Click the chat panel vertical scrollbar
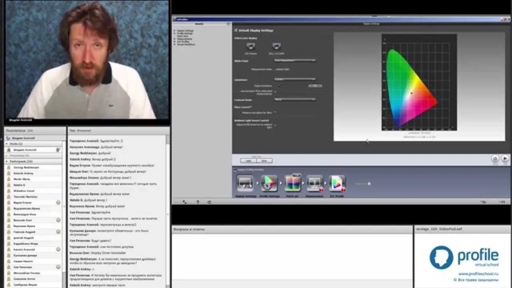The height and width of the screenshot is (288, 512). coord(168,211)
